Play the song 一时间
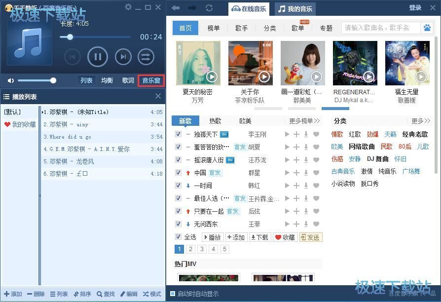 pos(287,186)
